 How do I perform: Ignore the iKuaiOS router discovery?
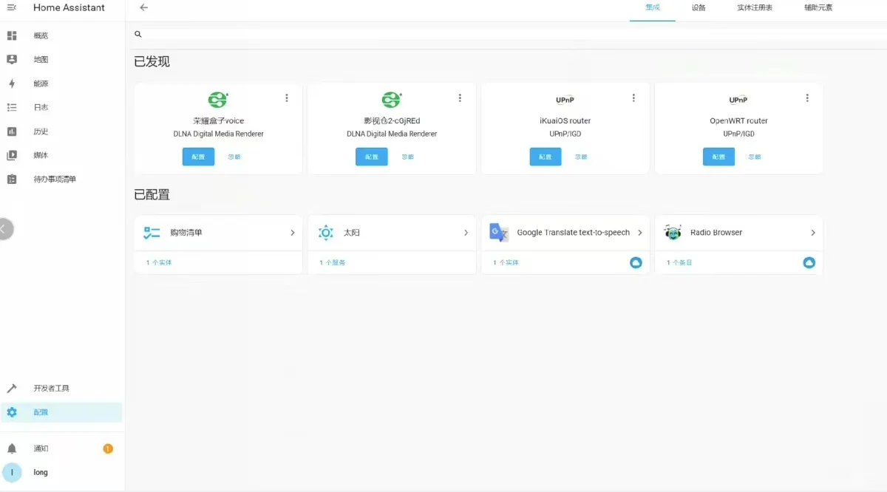click(581, 157)
